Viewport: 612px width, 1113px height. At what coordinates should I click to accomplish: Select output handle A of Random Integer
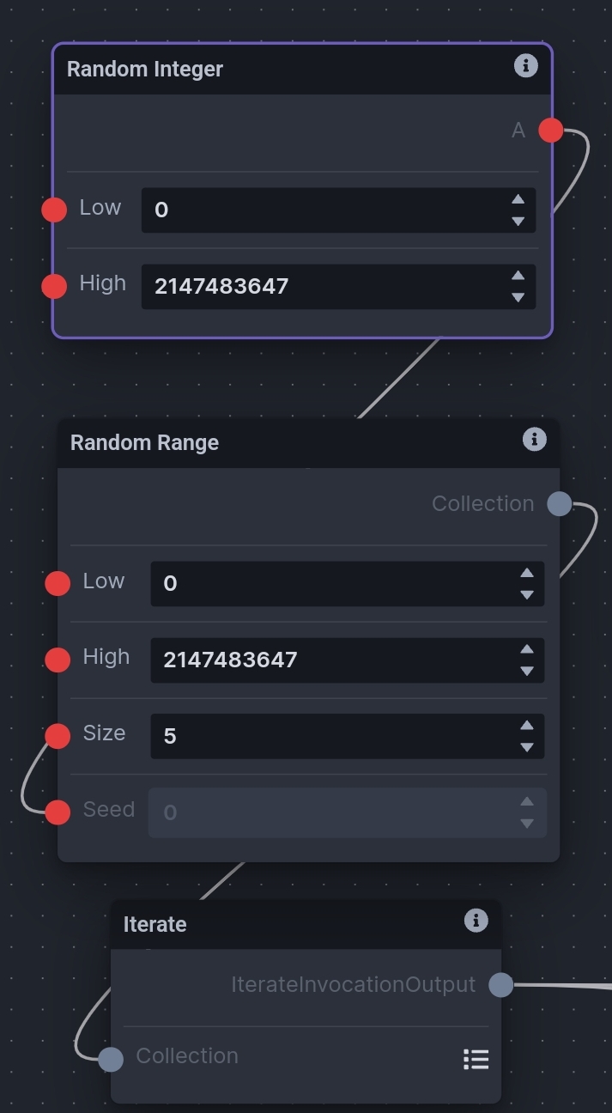(x=550, y=130)
